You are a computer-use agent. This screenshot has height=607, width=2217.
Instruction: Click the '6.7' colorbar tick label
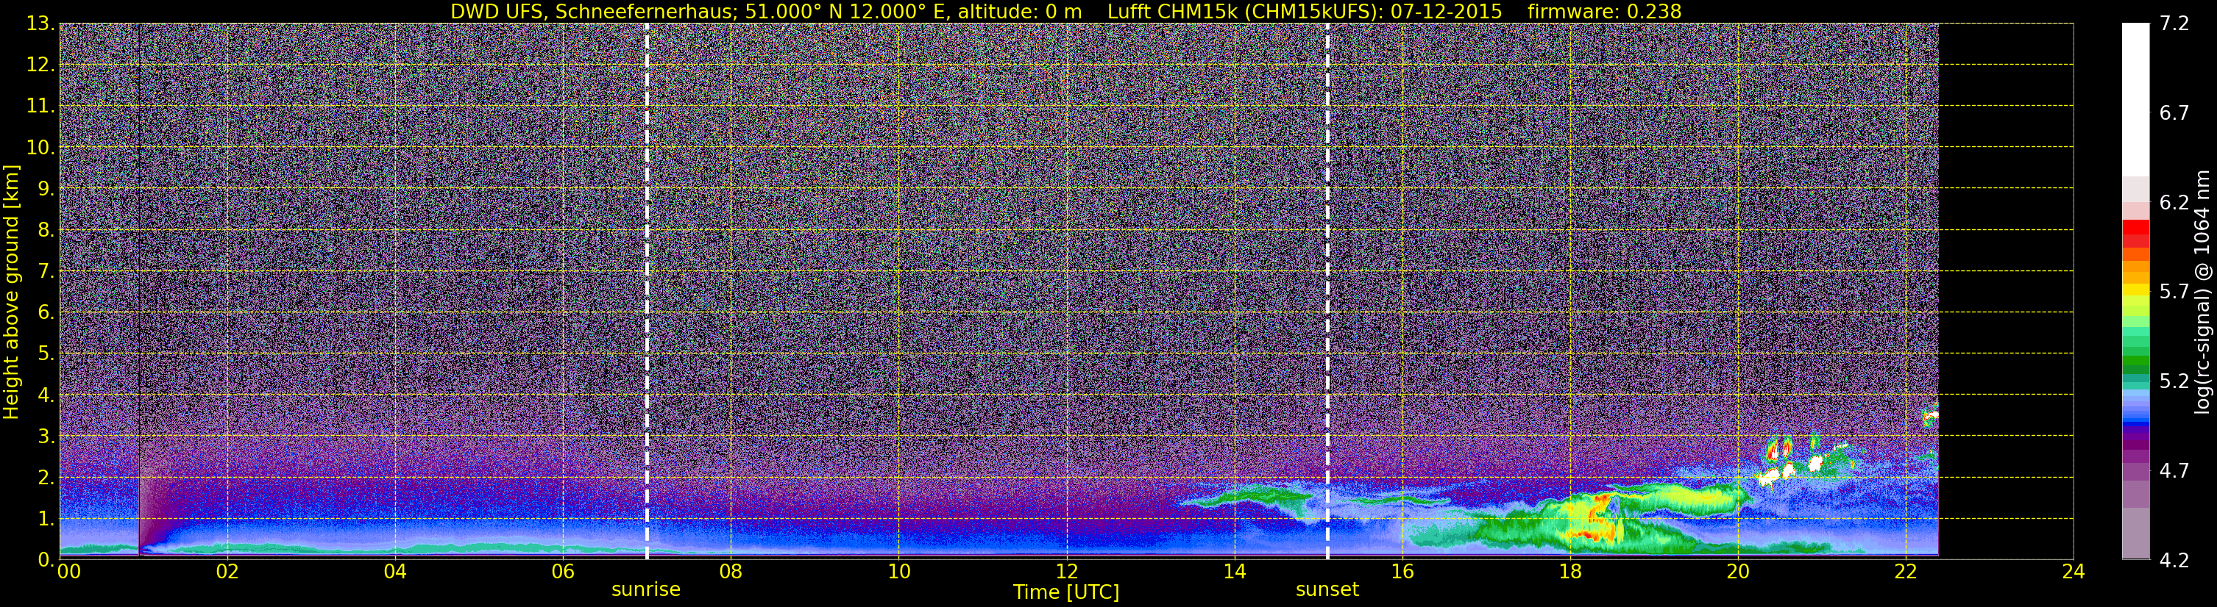2174,113
